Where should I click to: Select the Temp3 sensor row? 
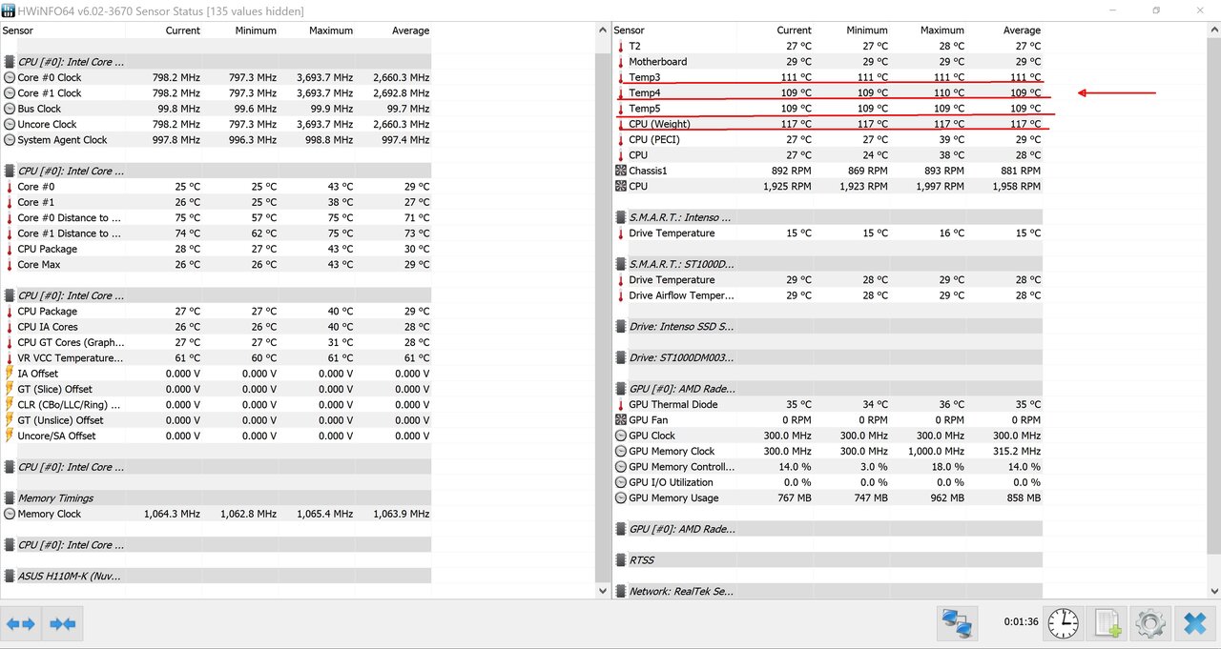(827, 77)
